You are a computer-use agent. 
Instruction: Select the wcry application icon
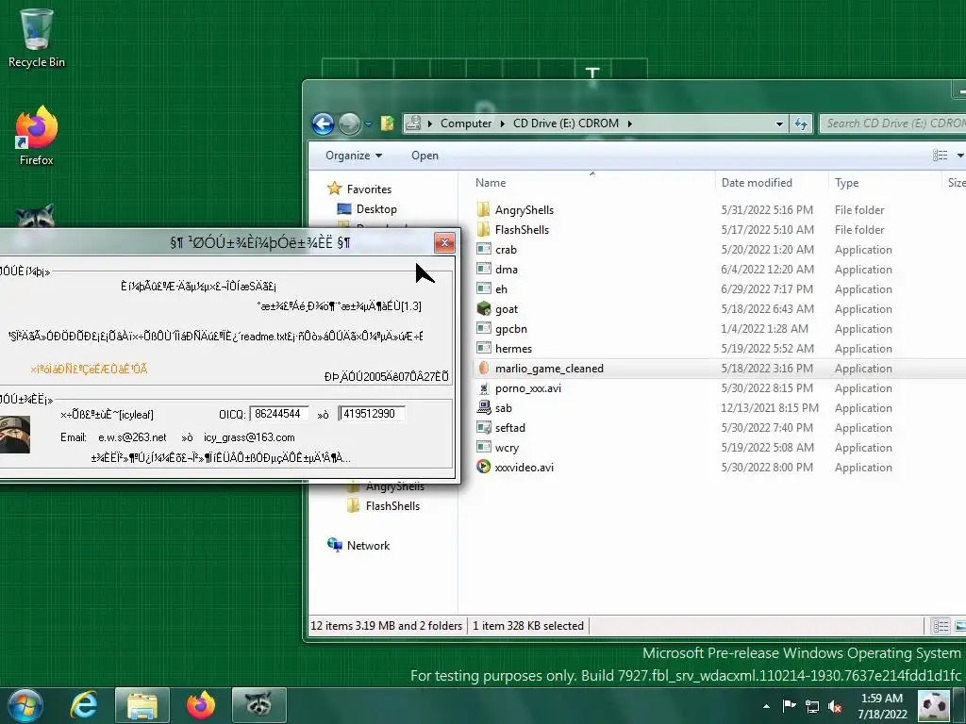[x=484, y=448]
